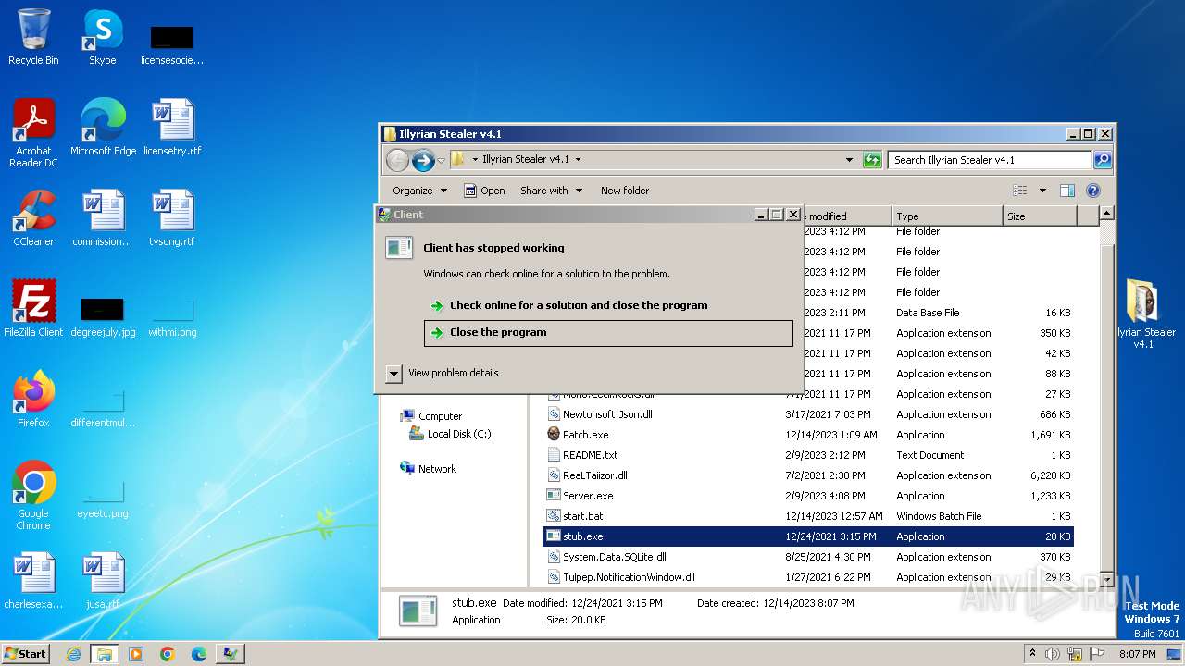Open recent pages dropdown next to forward
The image size is (1185, 666).
coord(442,160)
